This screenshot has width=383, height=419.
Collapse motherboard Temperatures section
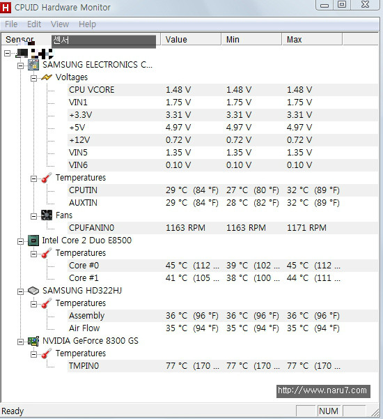point(33,178)
